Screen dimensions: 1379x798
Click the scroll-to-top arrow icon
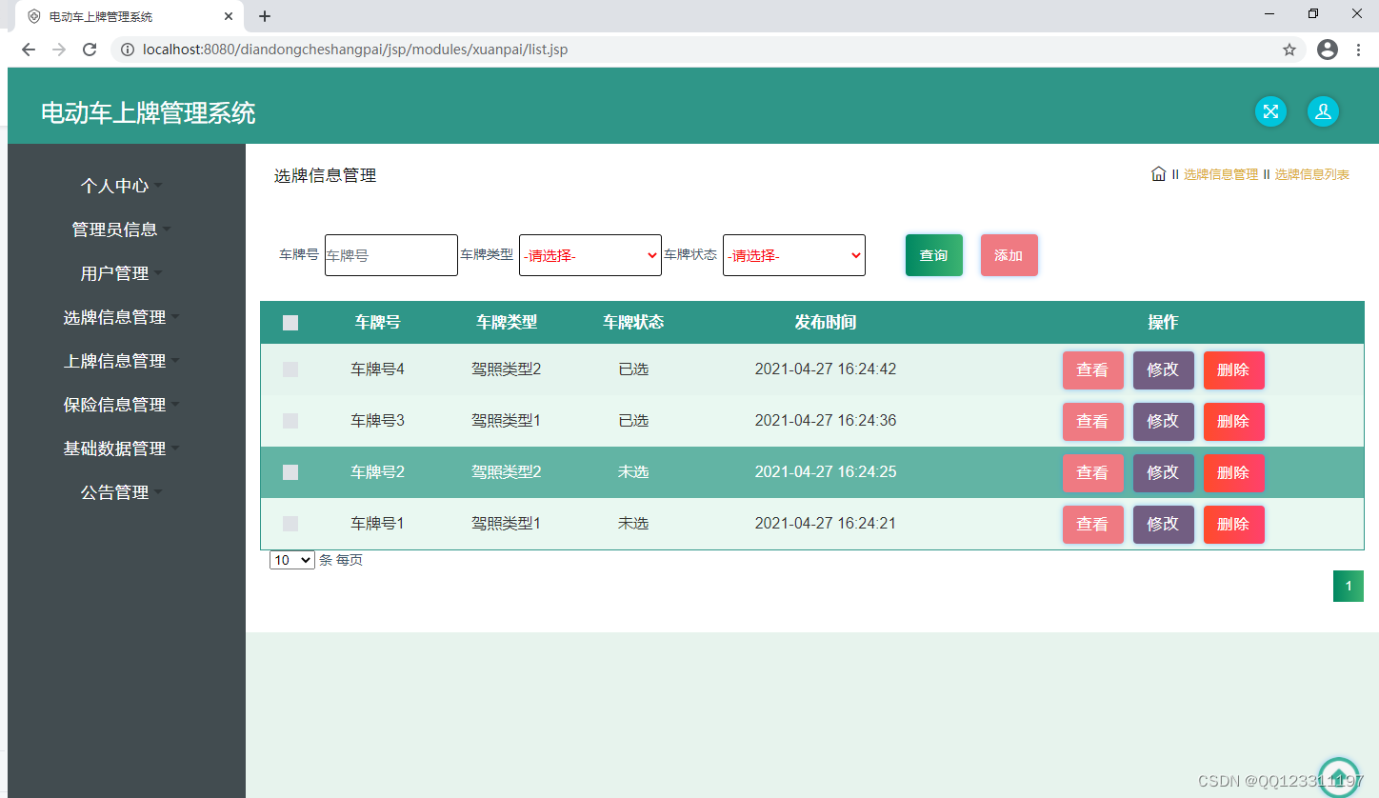coord(1339,777)
